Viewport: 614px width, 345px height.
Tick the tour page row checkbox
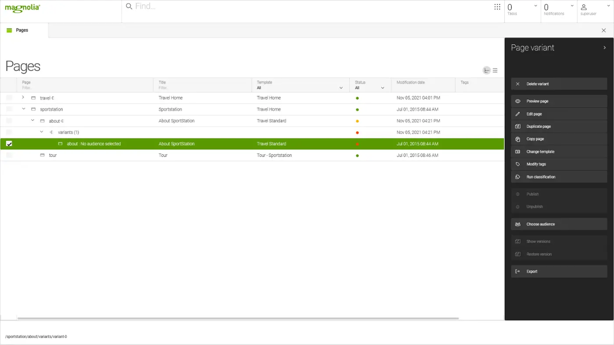coord(9,155)
